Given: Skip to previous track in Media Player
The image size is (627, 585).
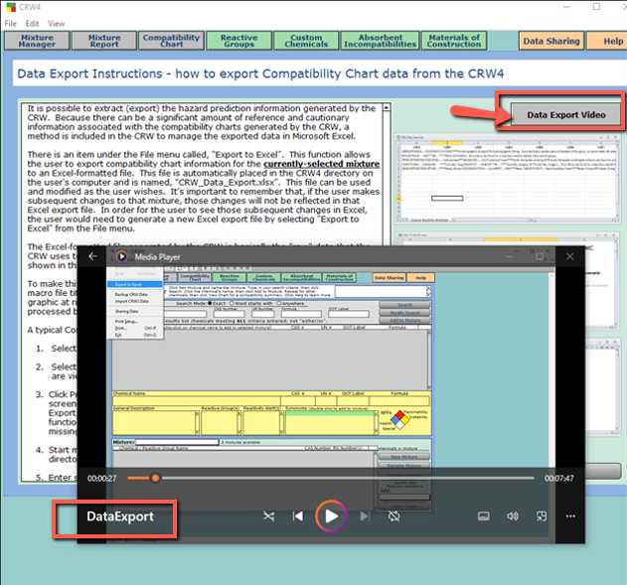Looking at the screenshot, I should [298, 516].
